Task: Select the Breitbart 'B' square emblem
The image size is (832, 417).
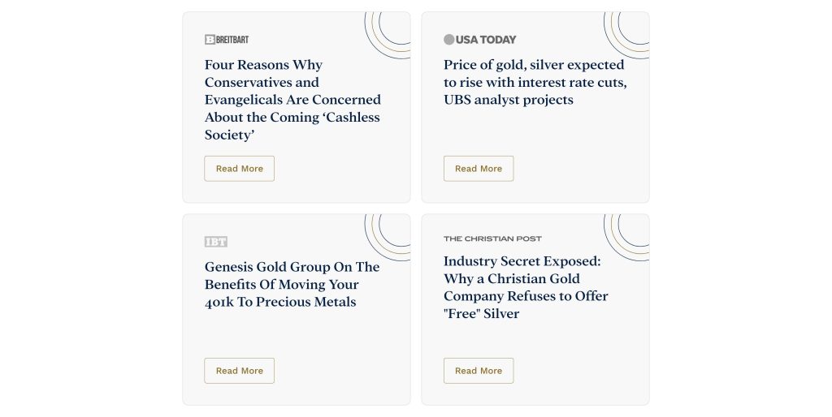Action: click(x=210, y=39)
